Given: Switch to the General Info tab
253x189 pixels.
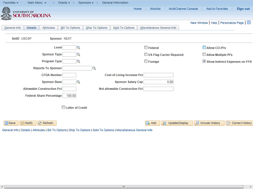Looking at the screenshot, I should pos(13,28).
